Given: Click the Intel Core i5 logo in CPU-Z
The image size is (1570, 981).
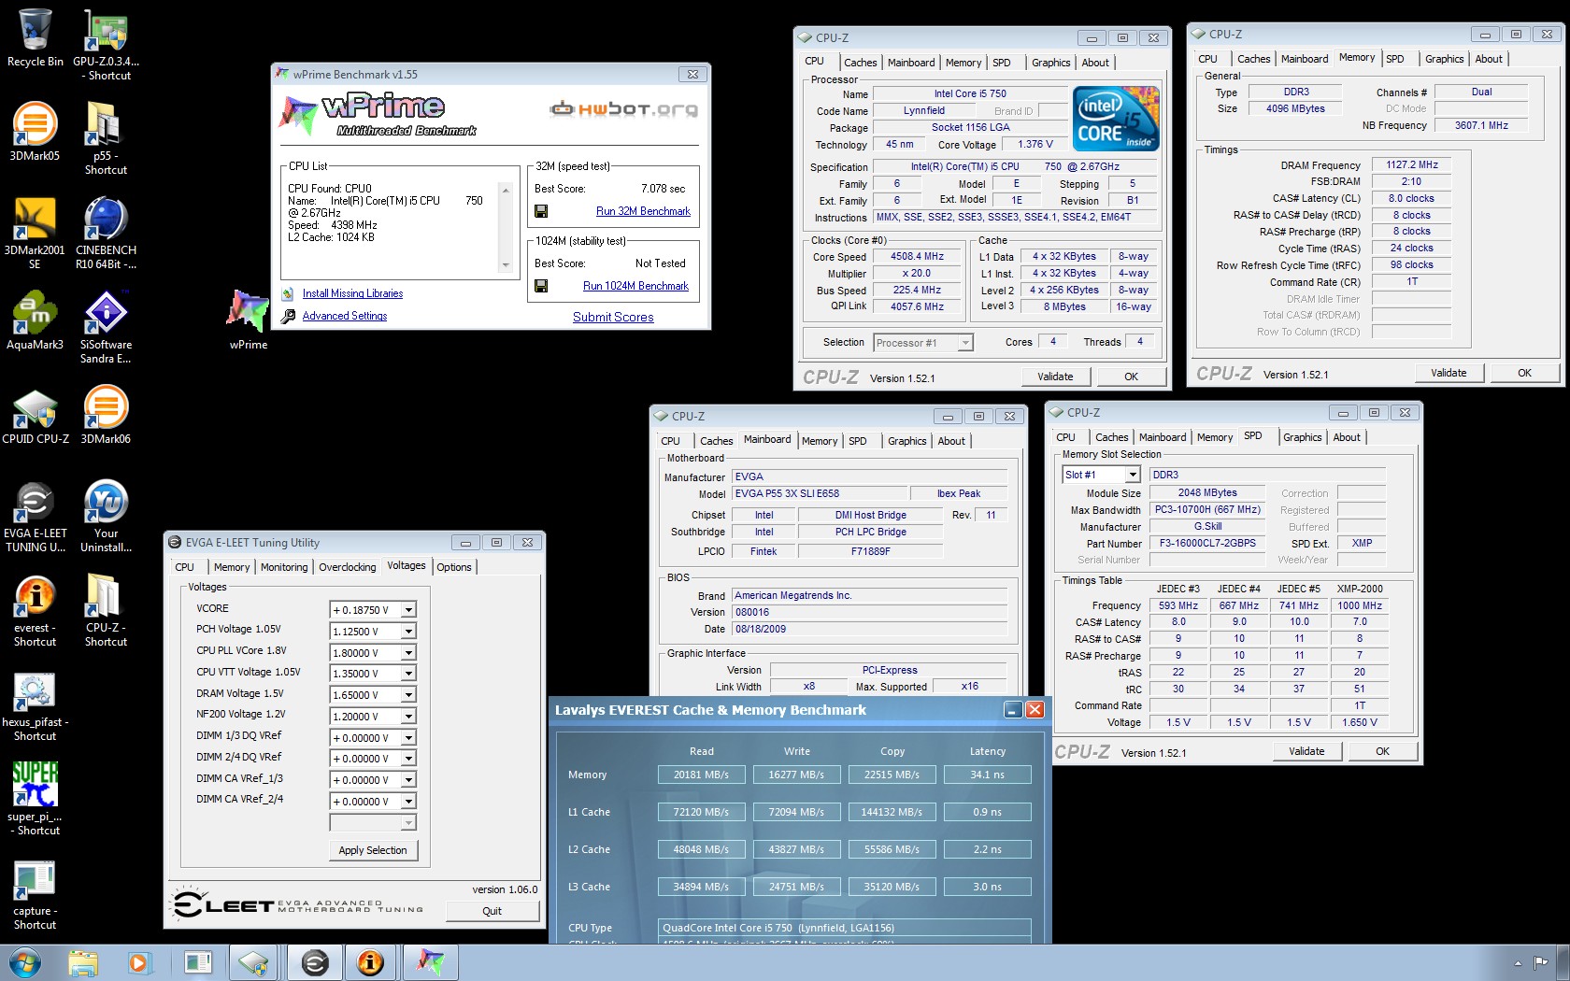Looking at the screenshot, I should click(x=1116, y=118).
